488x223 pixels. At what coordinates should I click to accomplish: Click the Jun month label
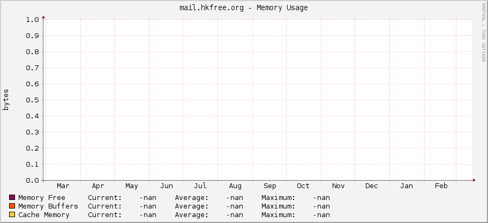[167, 186]
